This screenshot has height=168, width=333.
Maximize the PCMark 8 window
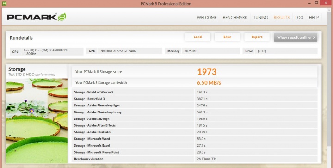click(316, 3)
